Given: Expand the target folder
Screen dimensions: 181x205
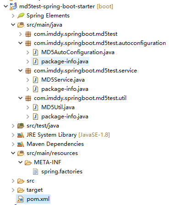Looking at the screenshot, I should click(13, 190).
